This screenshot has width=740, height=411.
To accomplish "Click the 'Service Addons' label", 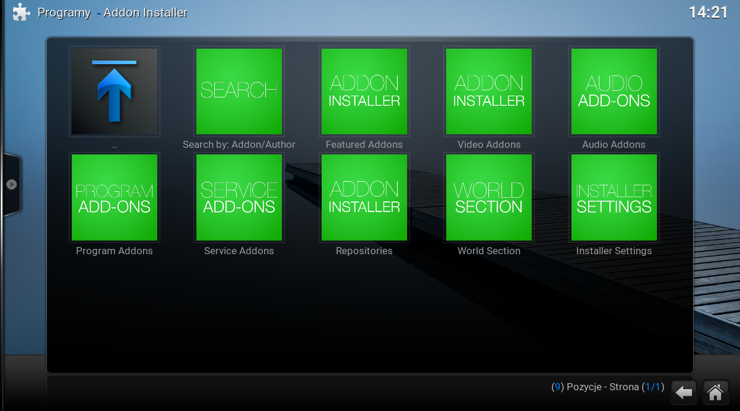I will point(239,251).
